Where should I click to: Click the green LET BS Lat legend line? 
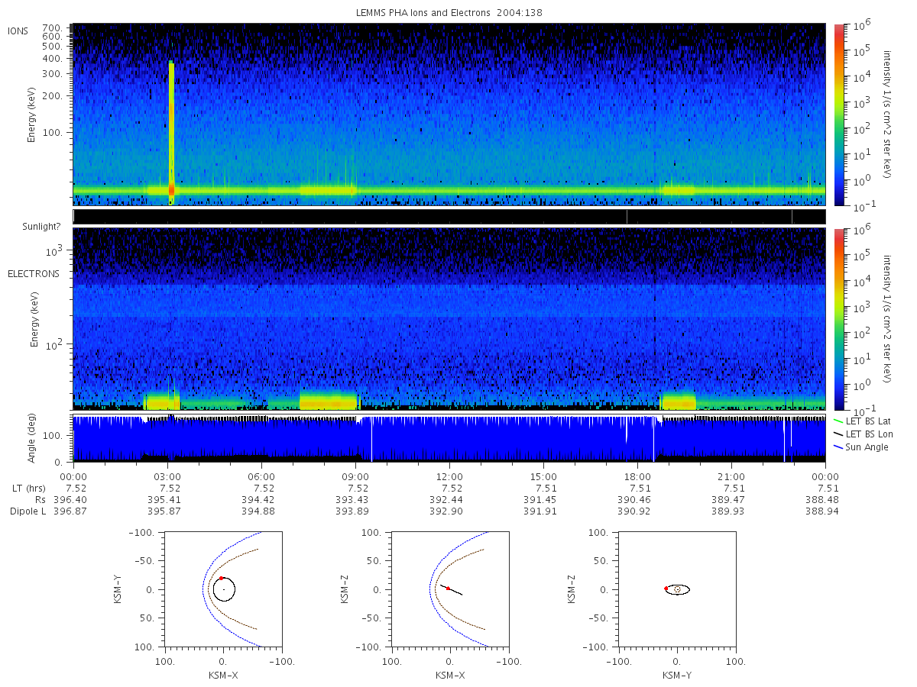point(838,421)
